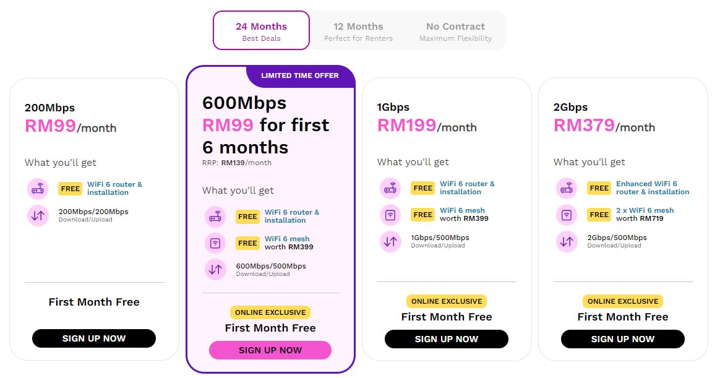
Task: Click the LIMITED TIME OFFER badge
Action: (301, 75)
